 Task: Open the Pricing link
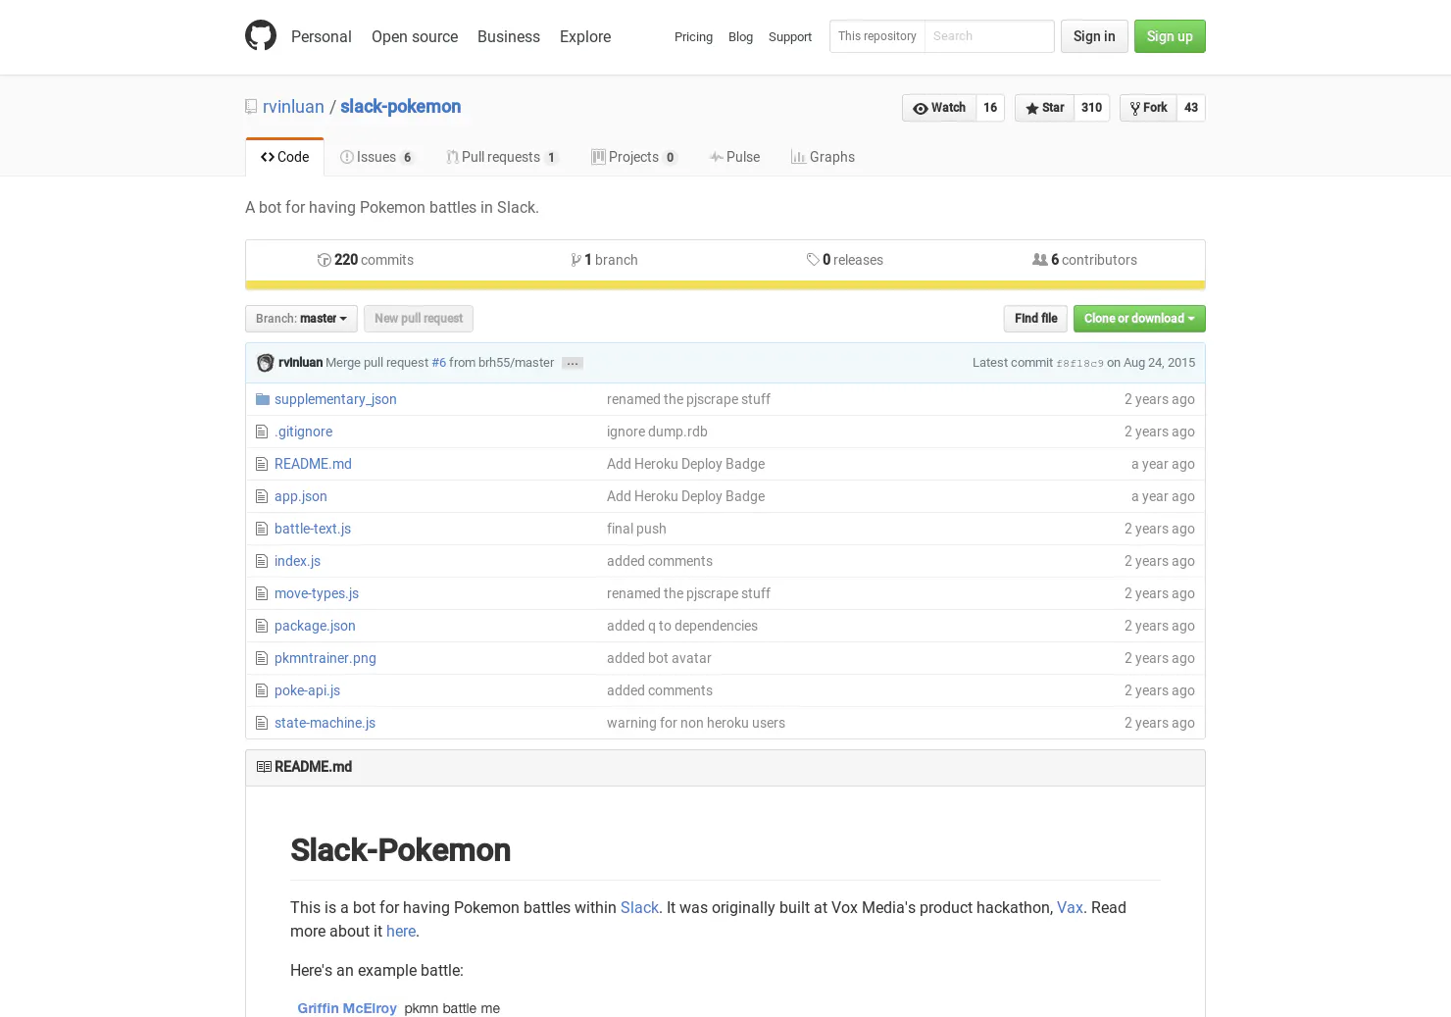pyautogui.click(x=693, y=37)
